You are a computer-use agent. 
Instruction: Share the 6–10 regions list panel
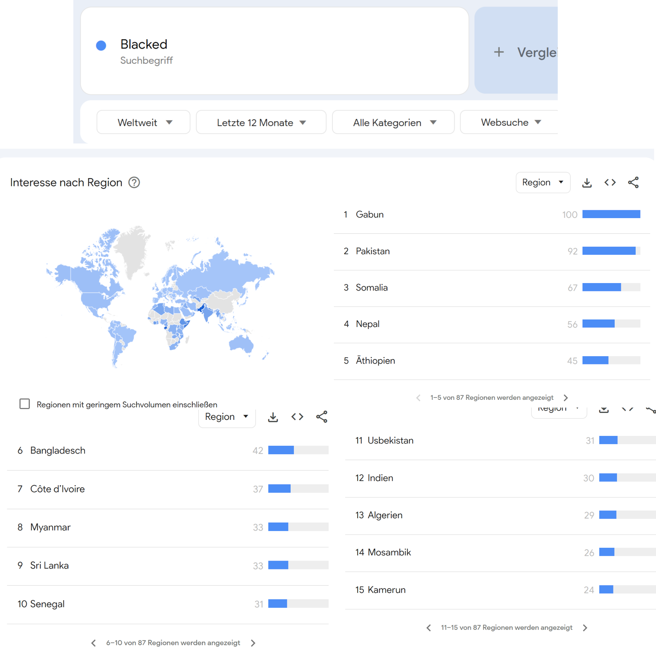[x=321, y=417]
